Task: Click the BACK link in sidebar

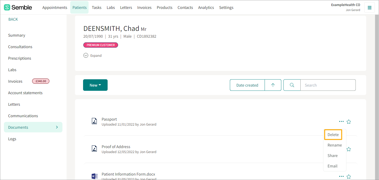Action: pos(13,19)
